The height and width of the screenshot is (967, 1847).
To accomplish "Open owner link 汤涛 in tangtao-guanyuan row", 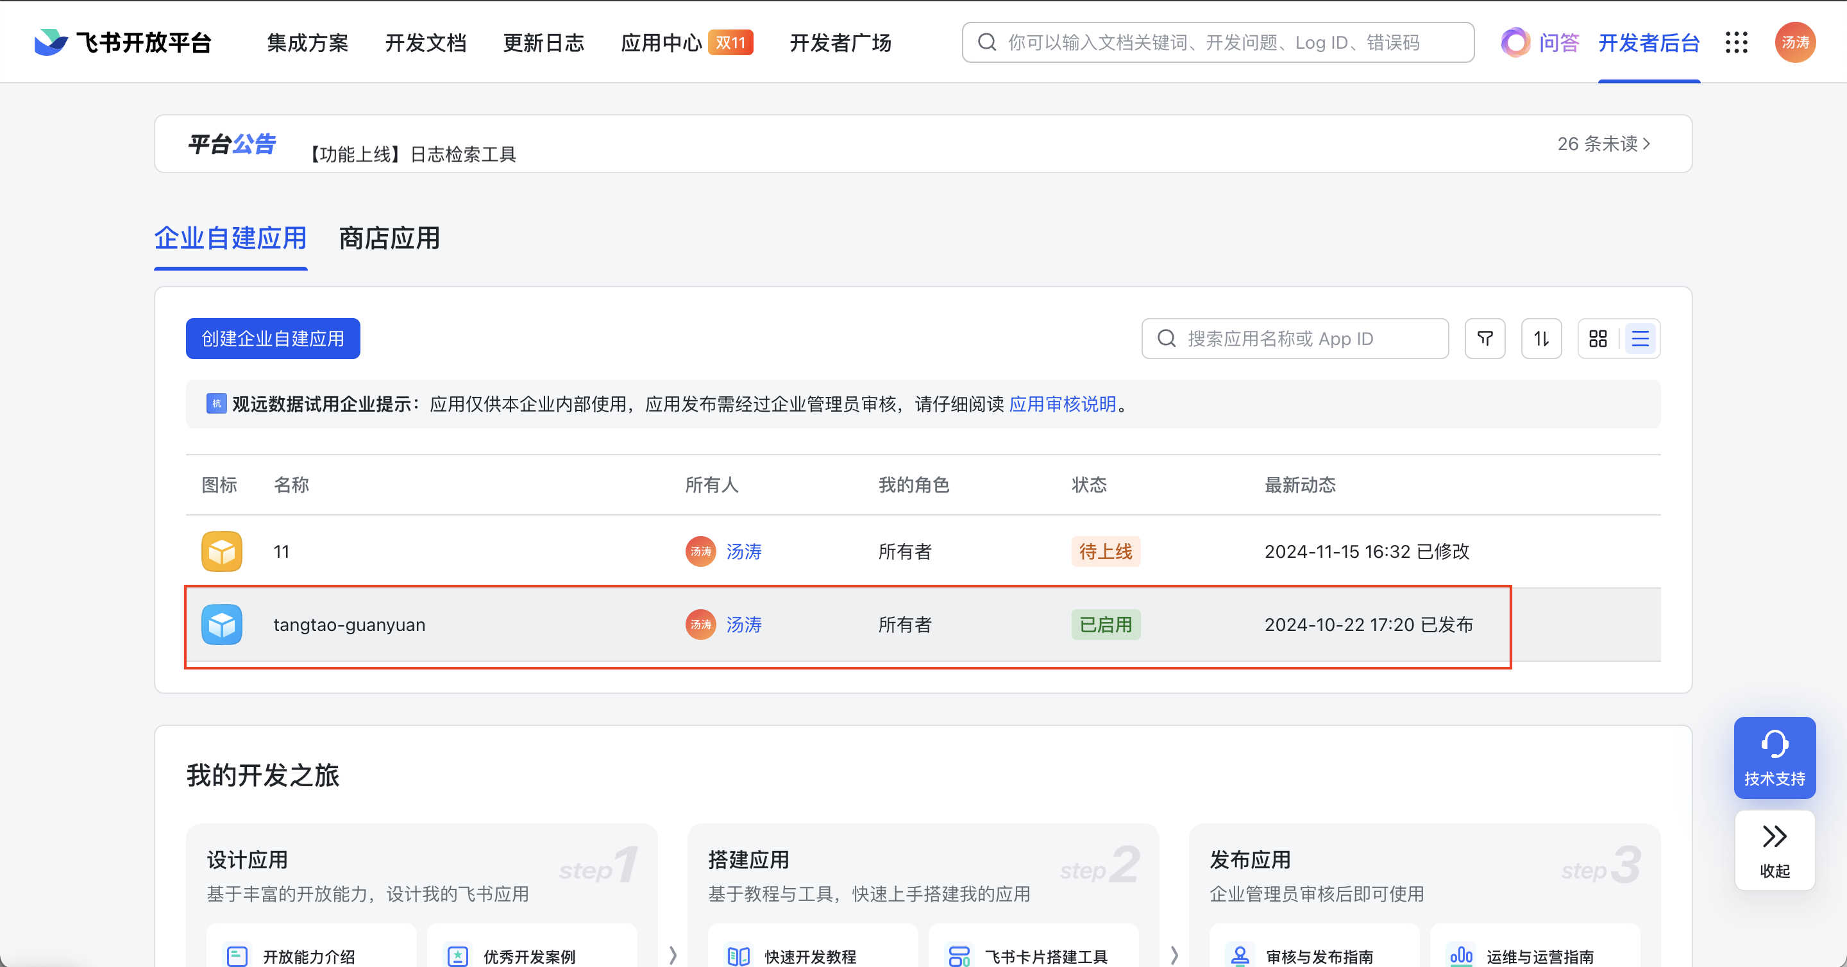I will pyautogui.click(x=743, y=625).
